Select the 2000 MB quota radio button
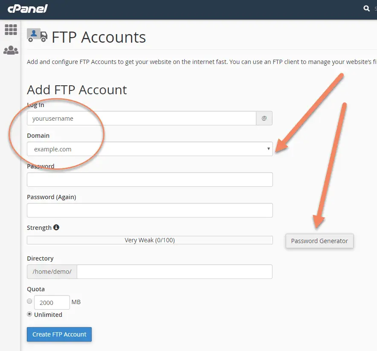 pos(29,301)
